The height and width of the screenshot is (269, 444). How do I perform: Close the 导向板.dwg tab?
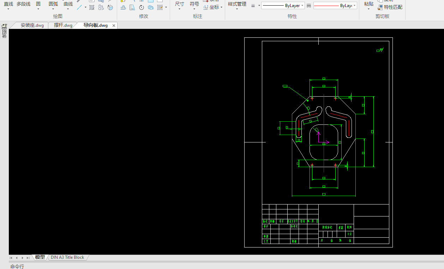point(114,26)
